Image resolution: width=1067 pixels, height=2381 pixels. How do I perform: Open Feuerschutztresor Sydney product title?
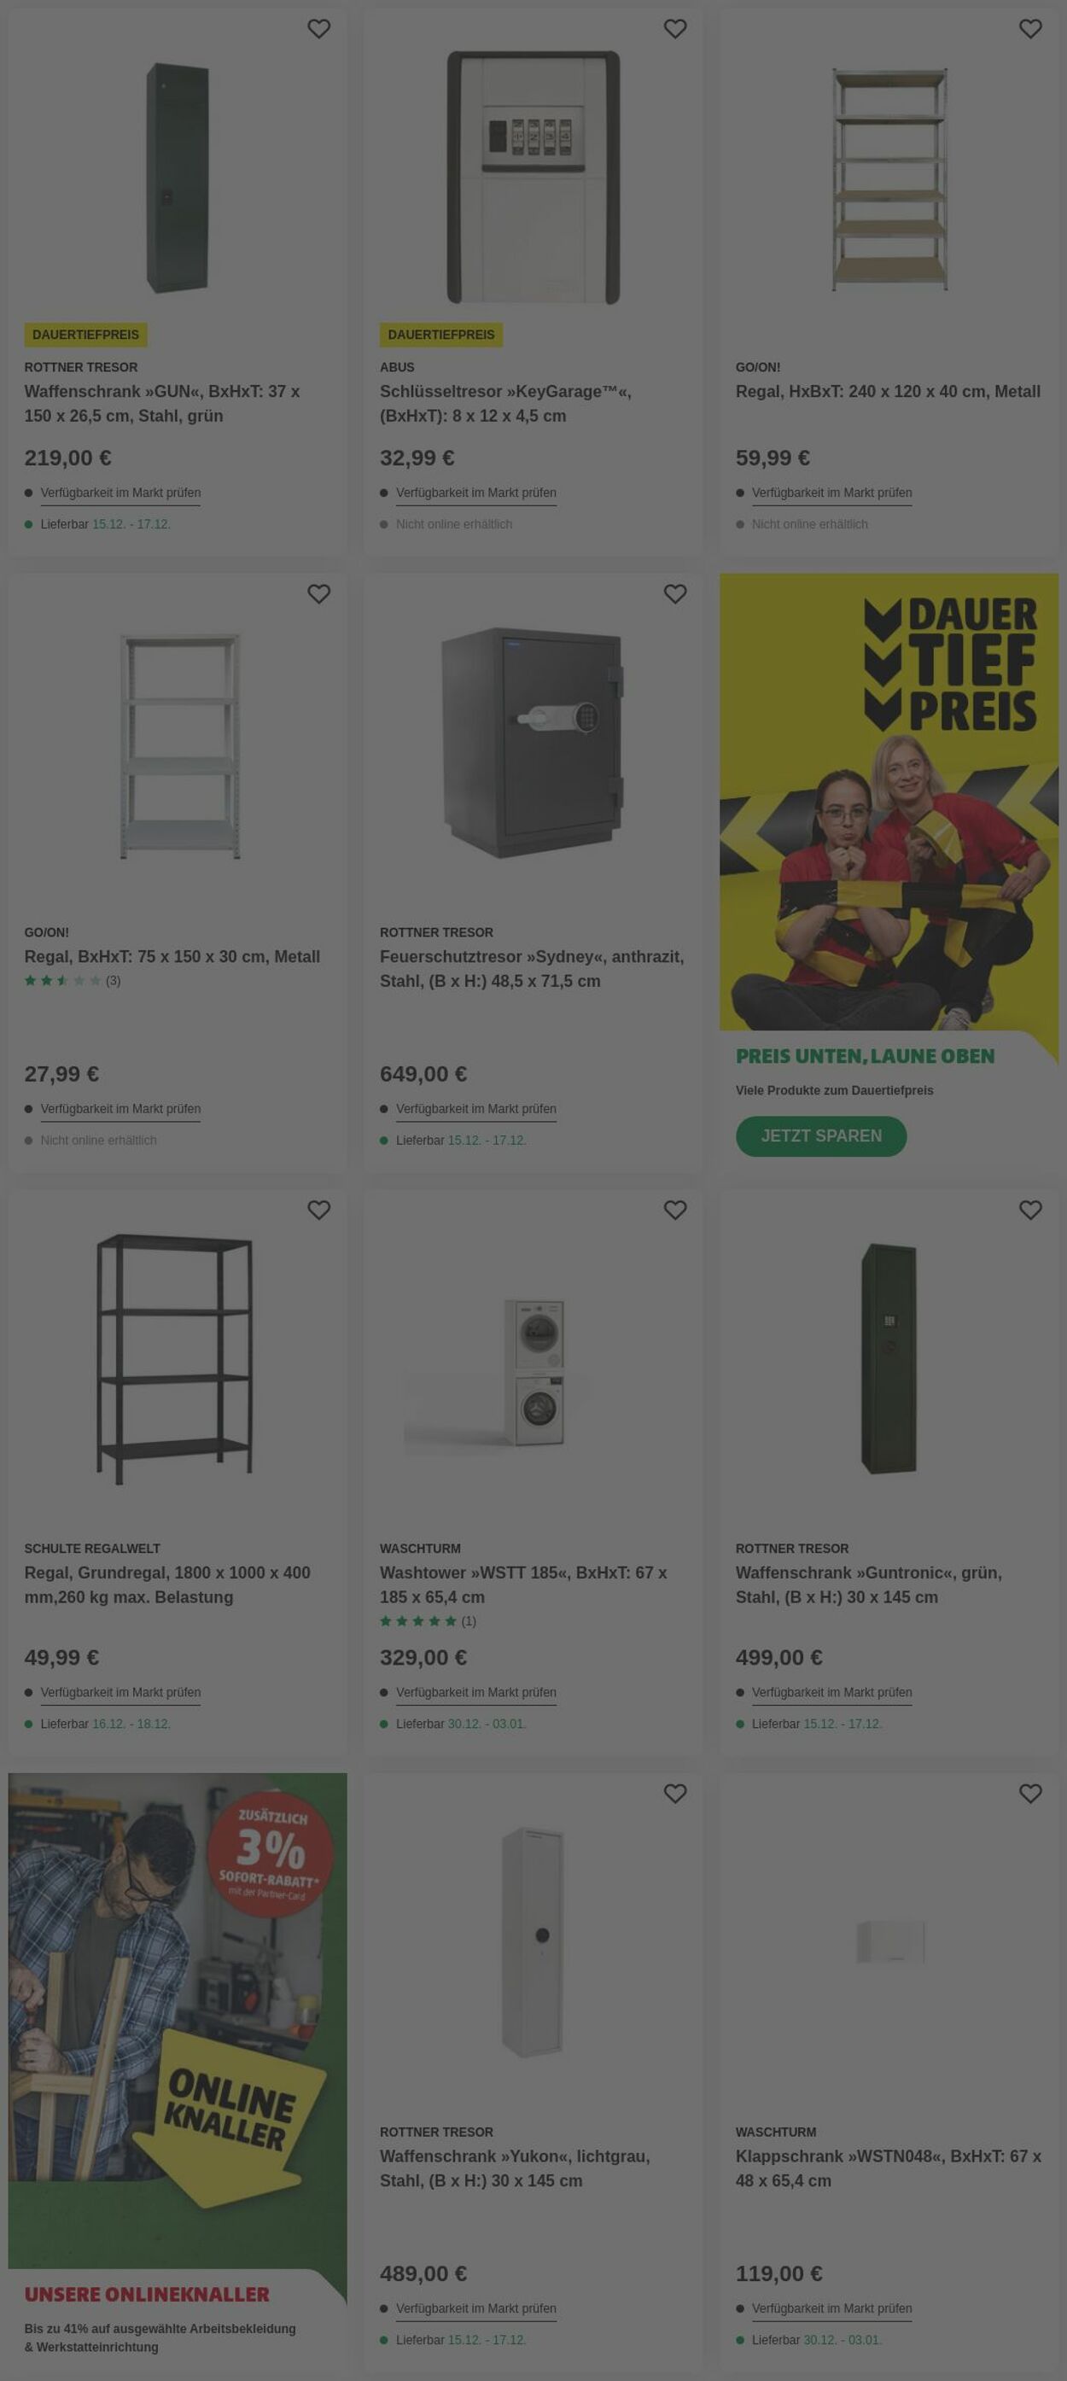[531, 969]
